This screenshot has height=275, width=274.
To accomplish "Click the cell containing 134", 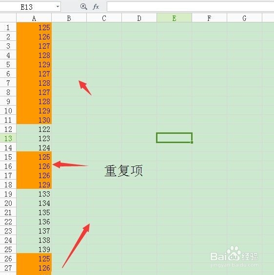I will 34,203.
